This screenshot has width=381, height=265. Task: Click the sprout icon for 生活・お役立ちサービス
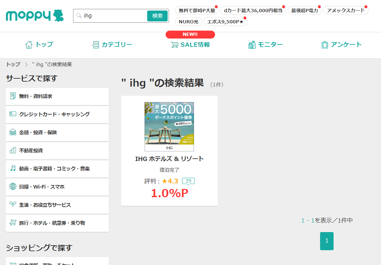13,204
